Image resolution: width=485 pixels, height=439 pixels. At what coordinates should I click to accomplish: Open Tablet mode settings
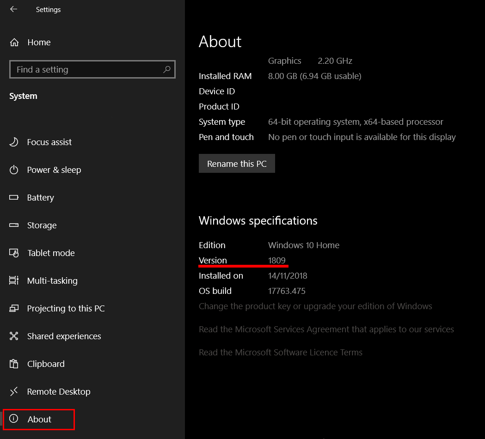coord(51,253)
